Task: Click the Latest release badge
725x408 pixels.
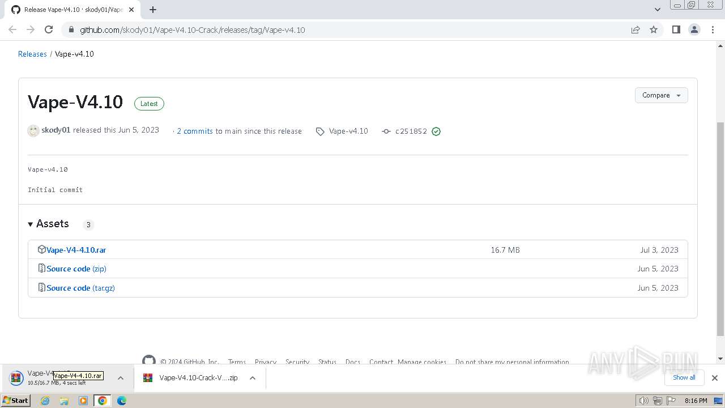Action: tap(149, 104)
